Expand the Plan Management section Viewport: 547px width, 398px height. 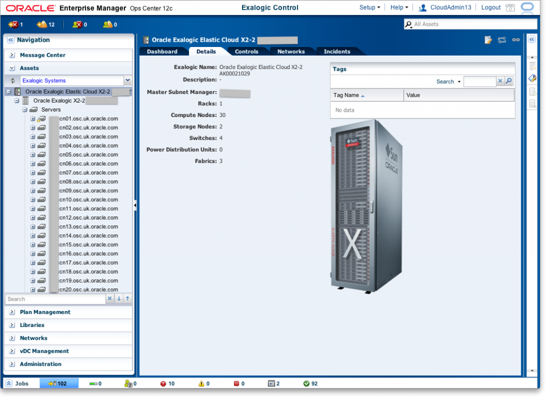click(x=12, y=312)
